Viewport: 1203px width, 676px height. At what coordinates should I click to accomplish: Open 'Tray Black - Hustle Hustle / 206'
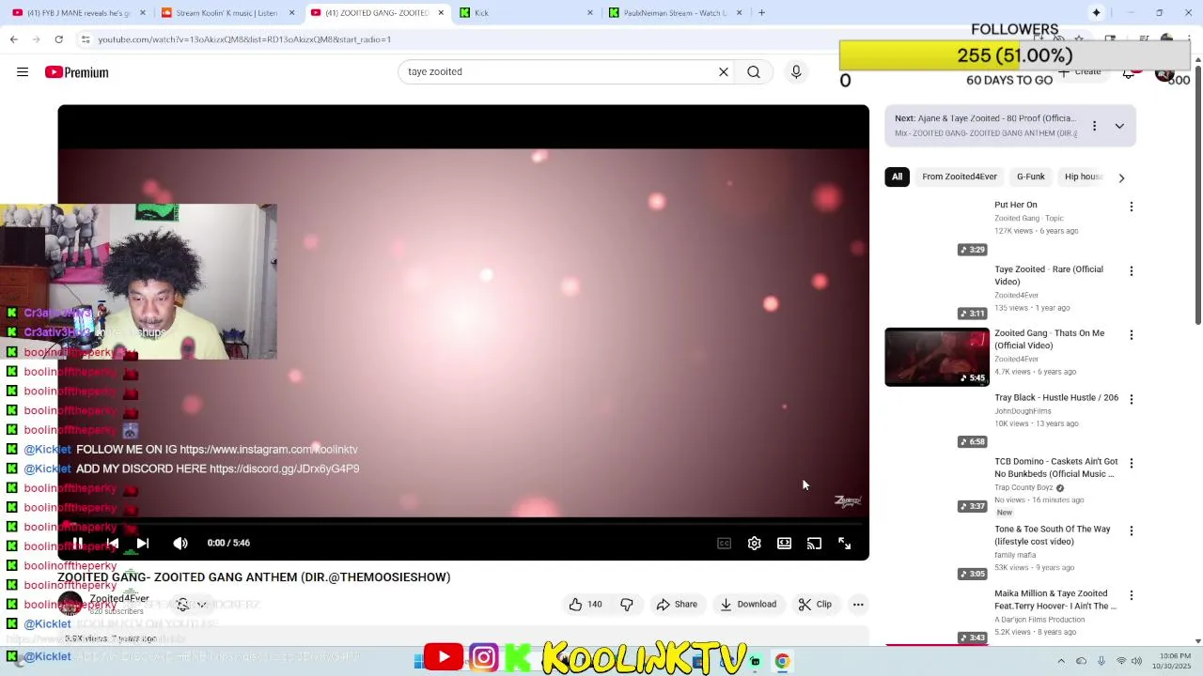tap(1056, 398)
